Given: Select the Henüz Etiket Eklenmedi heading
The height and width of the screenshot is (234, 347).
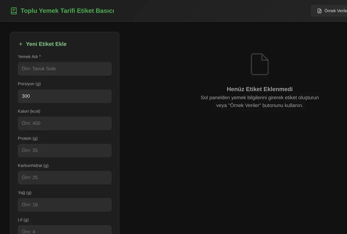Looking at the screenshot, I should (x=260, y=89).
